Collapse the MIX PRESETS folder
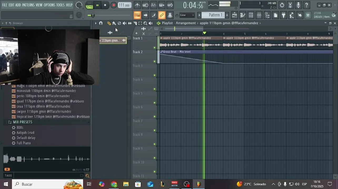The width and height of the screenshot is (338, 189). click(23, 122)
